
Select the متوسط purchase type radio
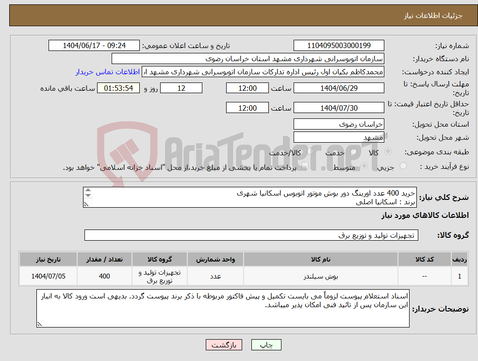(364, 165)
